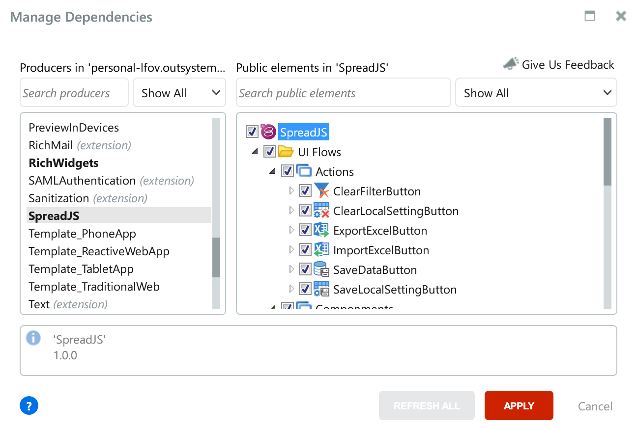637x430 pixels.
Task: Expand the ExportExcelButton node
Action: (291, 230)
